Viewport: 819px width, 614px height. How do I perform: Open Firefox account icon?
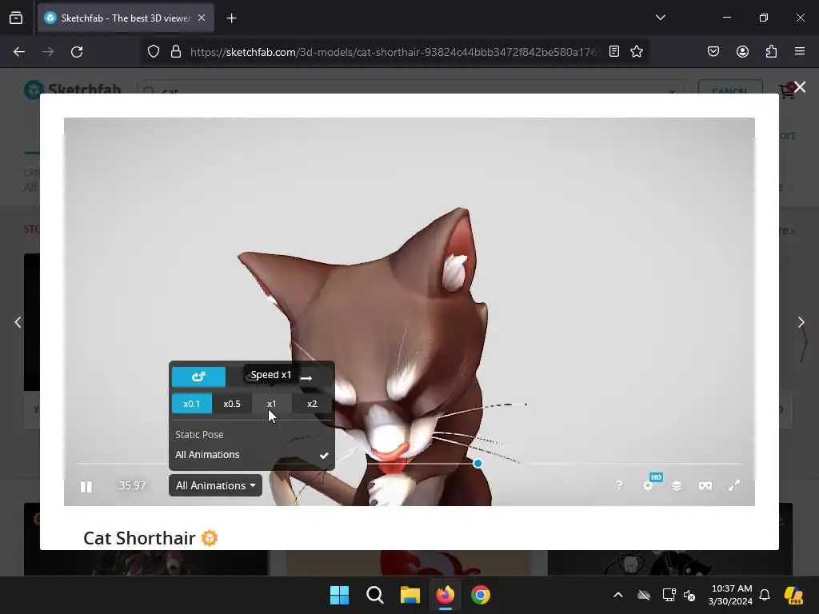coord(742,51)
